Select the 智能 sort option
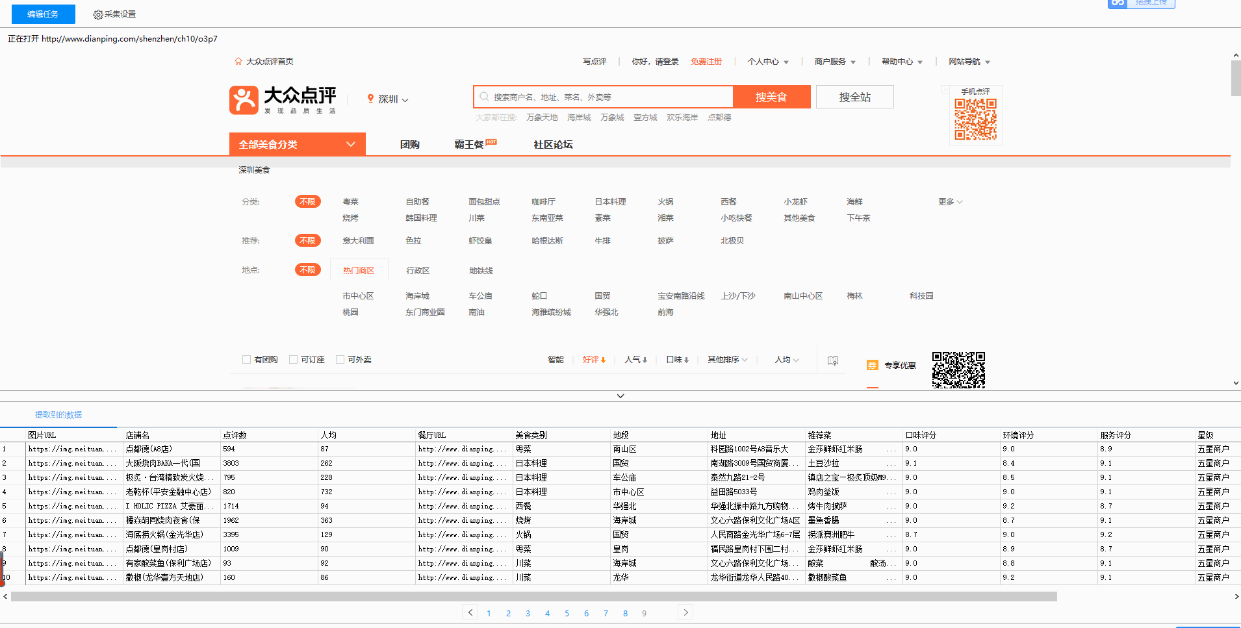The width and height of the screenshot is (1241, 628). [x=556, y=360]
